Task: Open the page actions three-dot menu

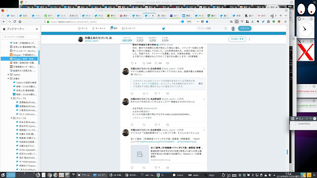Action: point(198,22)
